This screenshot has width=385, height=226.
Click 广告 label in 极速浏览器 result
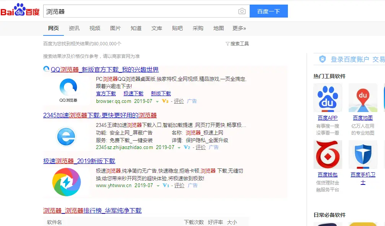click(x=193, y=185)
